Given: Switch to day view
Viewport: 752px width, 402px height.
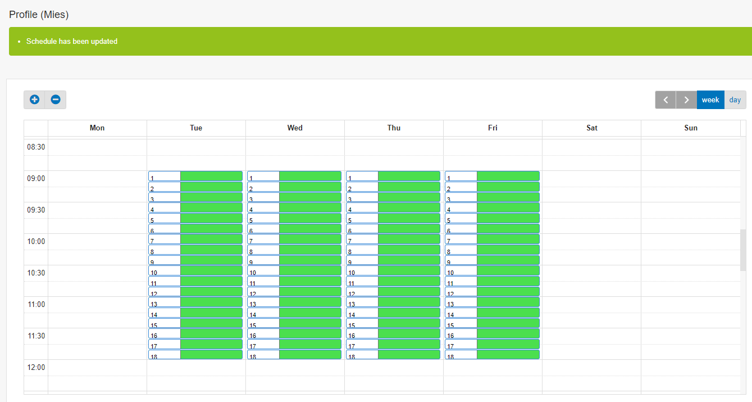Looking at the screenshot, I should click(x=735, y=100).
